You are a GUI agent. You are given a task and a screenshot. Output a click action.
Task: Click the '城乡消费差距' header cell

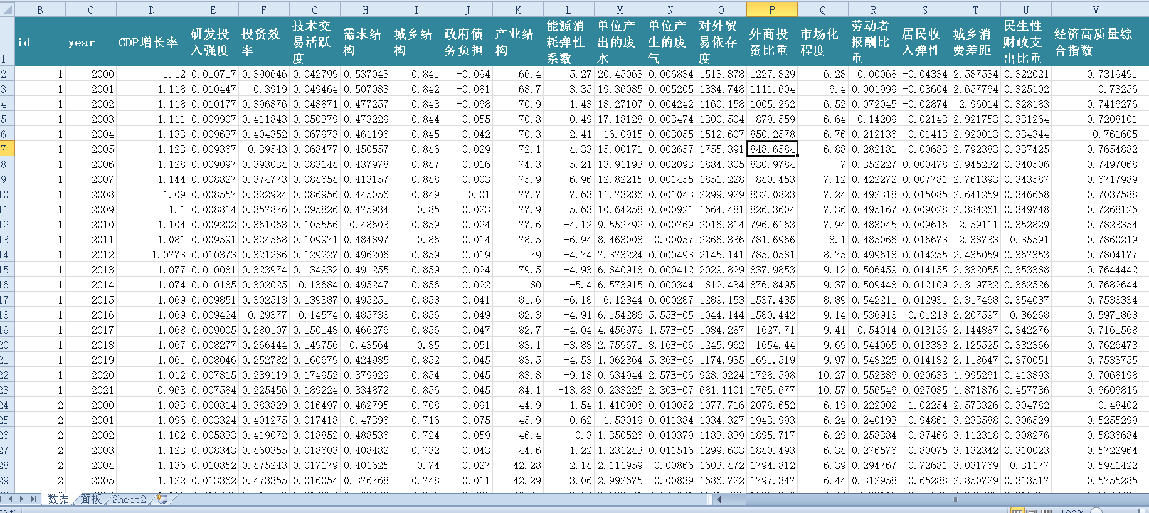pos(975,41)
